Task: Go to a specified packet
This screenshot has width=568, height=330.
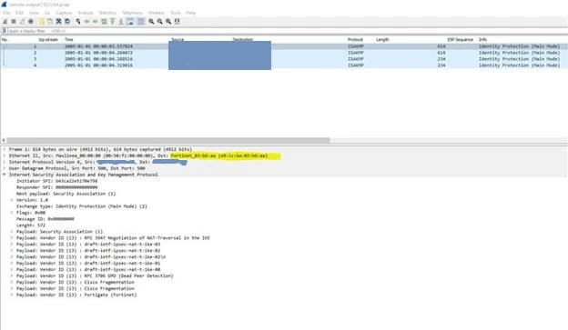Action: pyautogui.click(x=104, y=22)
